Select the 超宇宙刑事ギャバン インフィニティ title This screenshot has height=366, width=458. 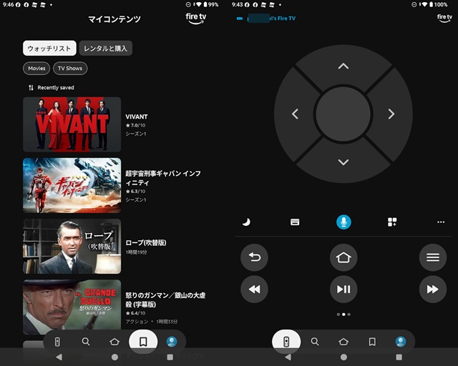click(x=163, y=178)
